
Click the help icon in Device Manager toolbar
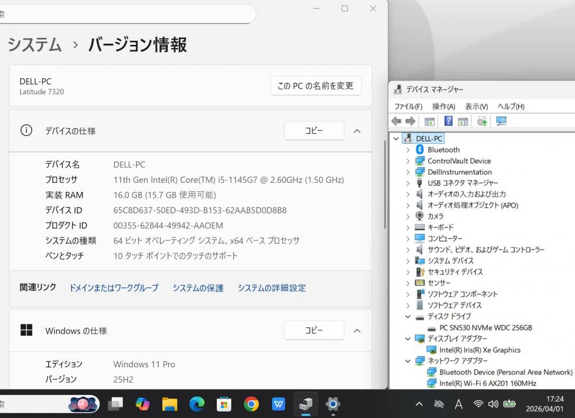point(448,121)
